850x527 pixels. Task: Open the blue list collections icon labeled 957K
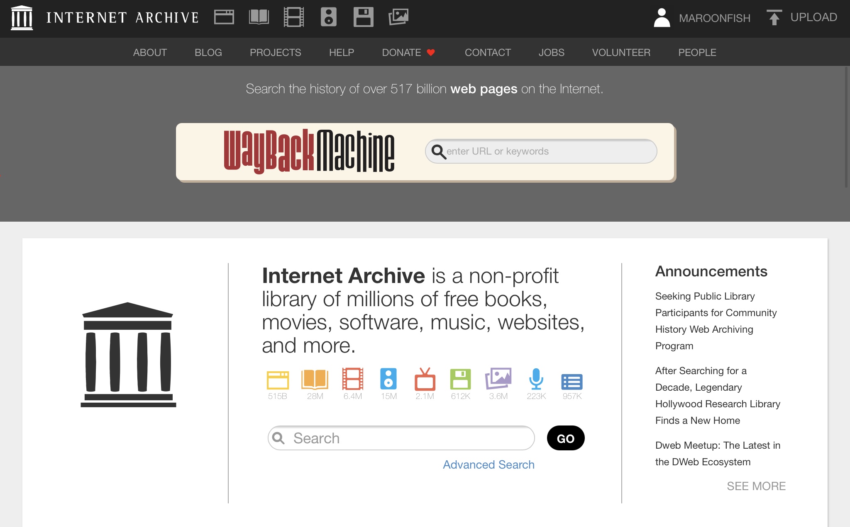(x=572, y=382)
